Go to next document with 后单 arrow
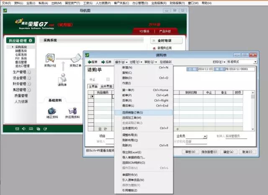The width and height of the screenshot is (268, 195). point(106,62)
